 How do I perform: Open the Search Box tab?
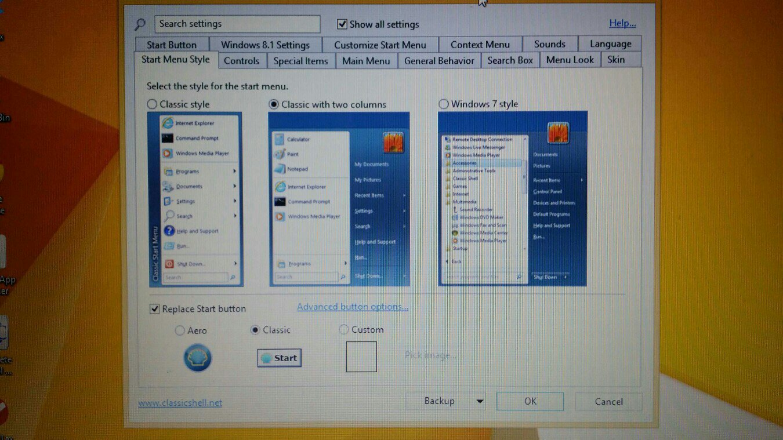click(x=510, y=60)
